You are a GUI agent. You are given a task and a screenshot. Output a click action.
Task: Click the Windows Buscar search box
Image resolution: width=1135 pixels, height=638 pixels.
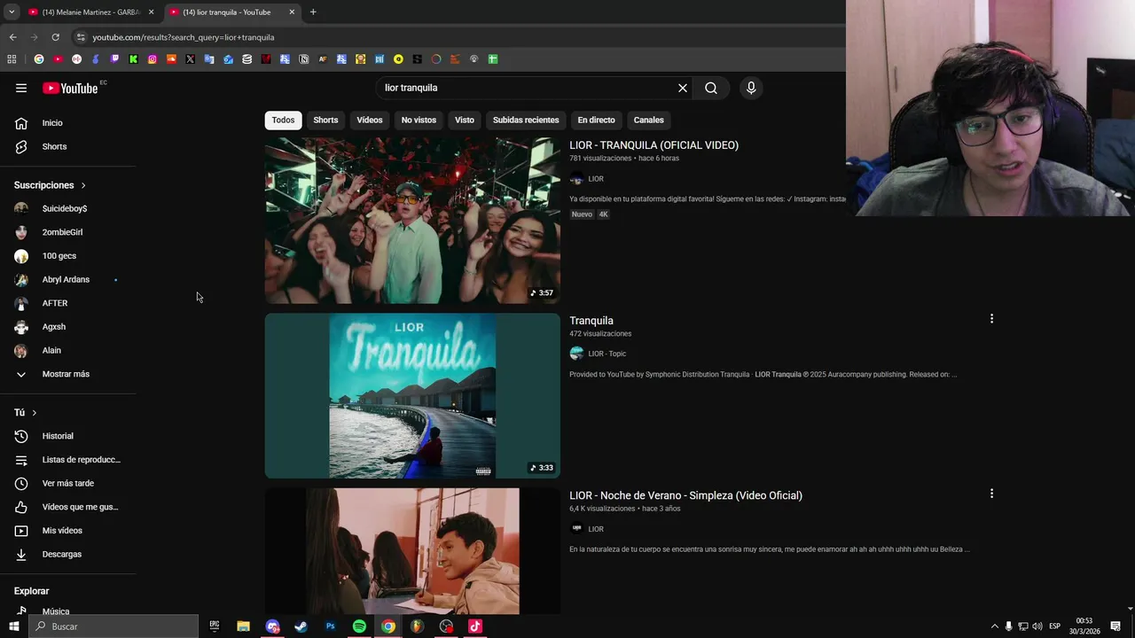(113, 626)
